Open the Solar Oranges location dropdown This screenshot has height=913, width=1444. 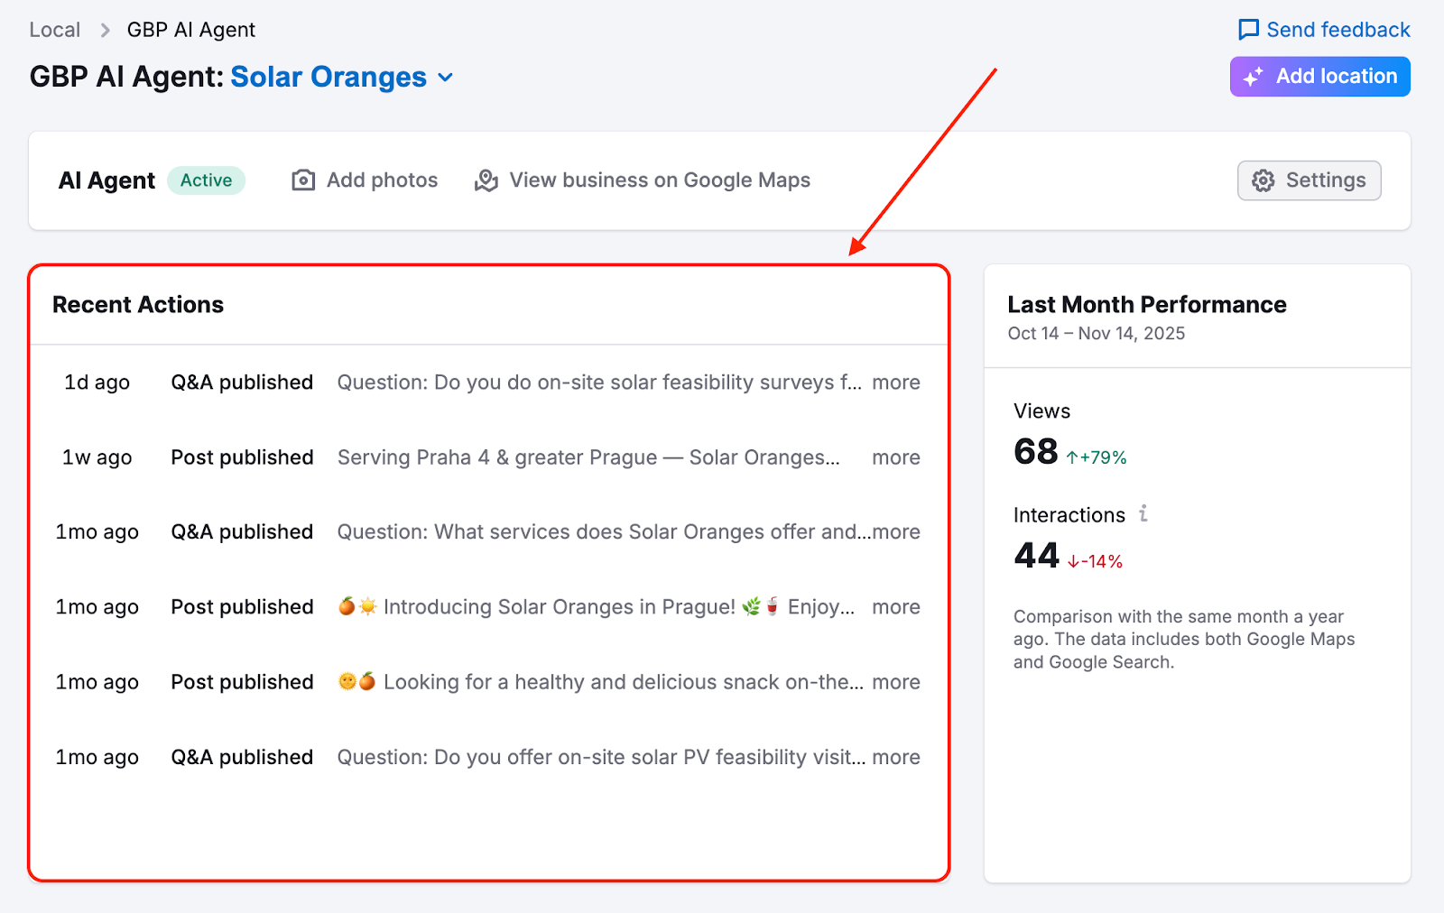pos(445,78)
